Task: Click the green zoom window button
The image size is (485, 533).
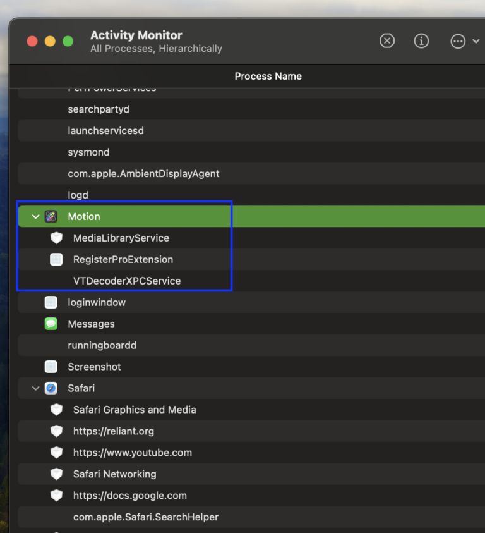Action: point(68,41)
